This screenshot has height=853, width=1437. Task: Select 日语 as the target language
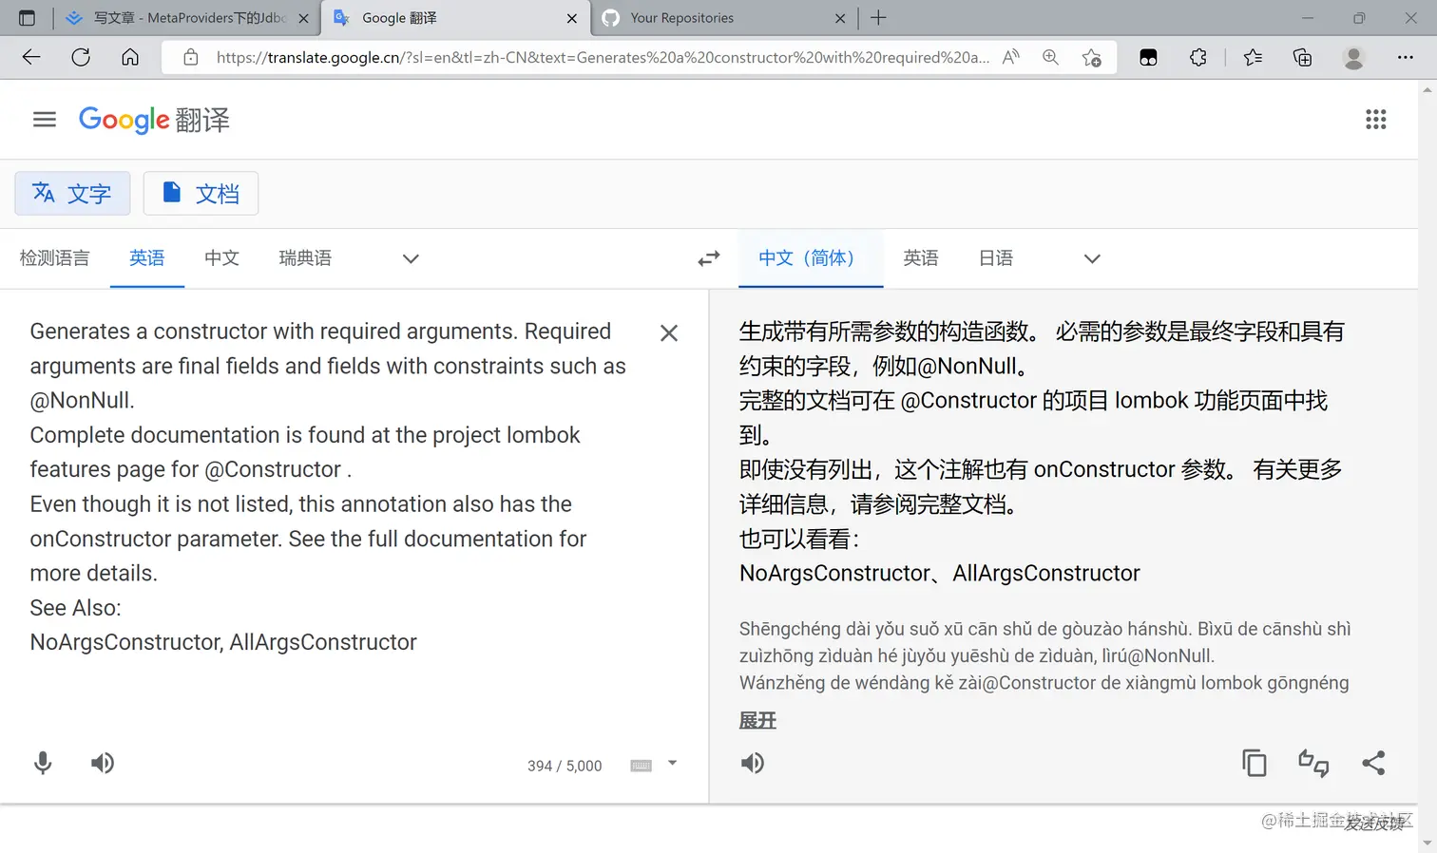996,258
